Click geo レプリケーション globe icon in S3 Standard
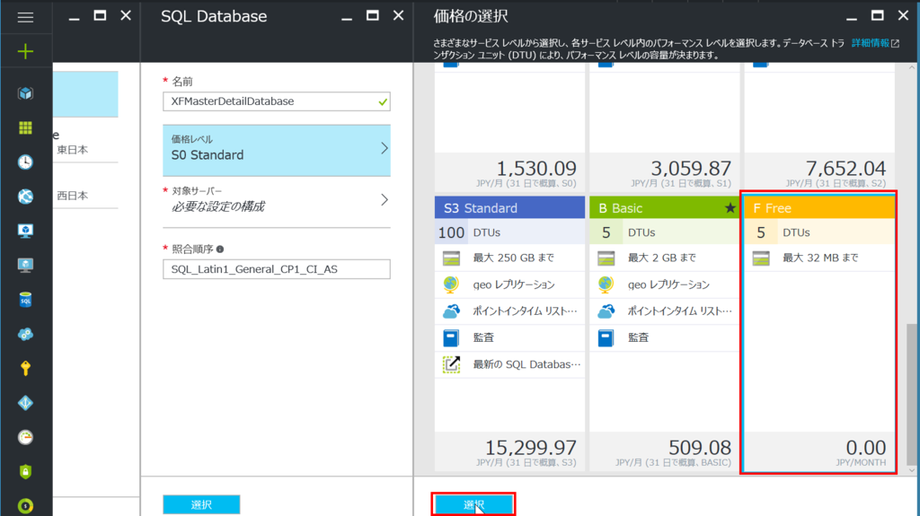Viewport: 920px width, 516px height. (451, 284)
